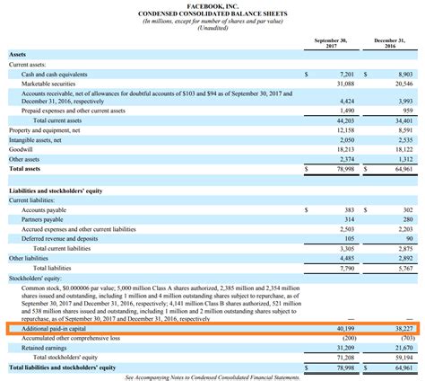Click 'Accrued expenses and other current liabilities'
The height and width of the screenshot is (381, 425).
(79, 229)
